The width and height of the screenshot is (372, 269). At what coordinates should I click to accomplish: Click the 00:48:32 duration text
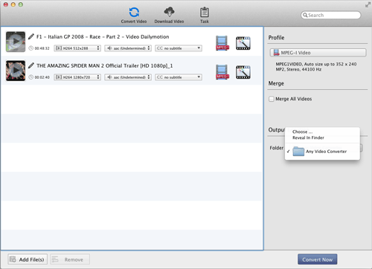[42, 48]
